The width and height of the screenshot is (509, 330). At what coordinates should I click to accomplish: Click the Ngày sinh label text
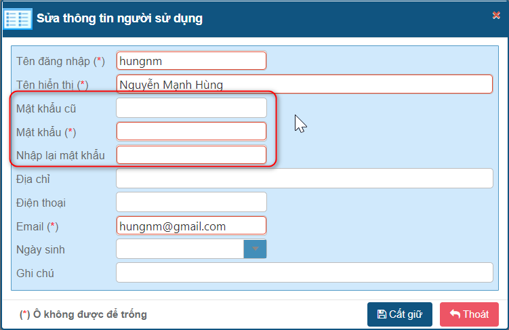[x=40, y=249]
